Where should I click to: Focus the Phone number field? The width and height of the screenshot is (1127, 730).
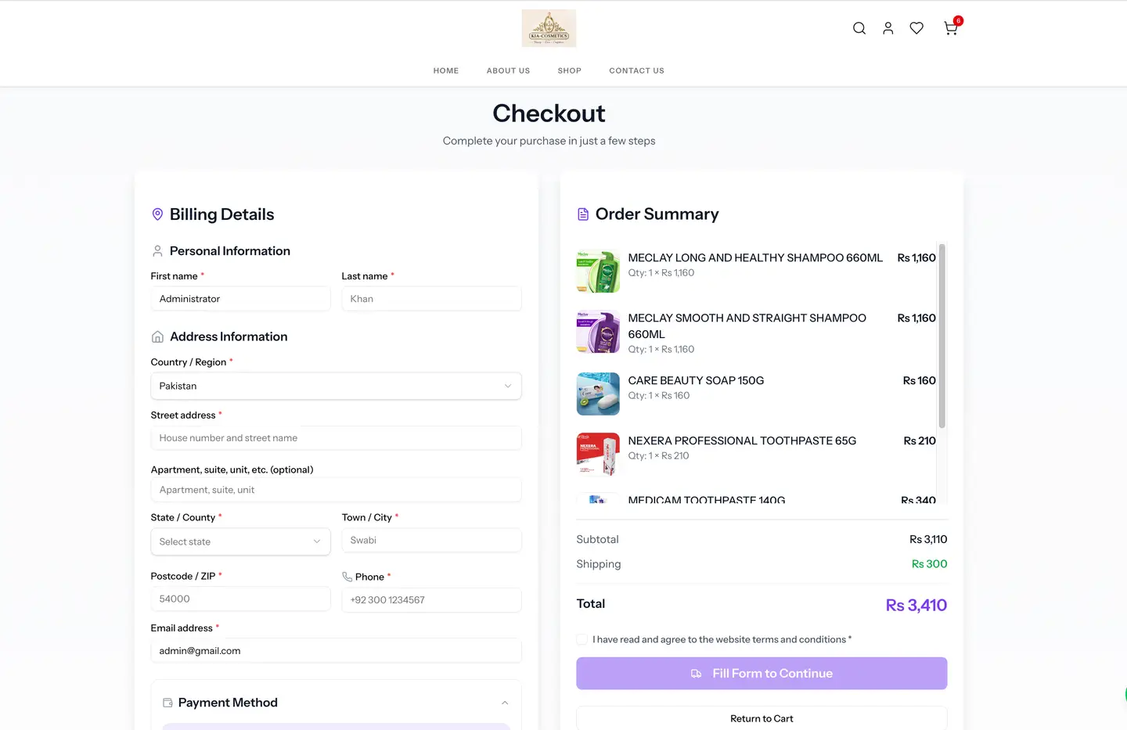pyautogui.click(x=431, y=600)
